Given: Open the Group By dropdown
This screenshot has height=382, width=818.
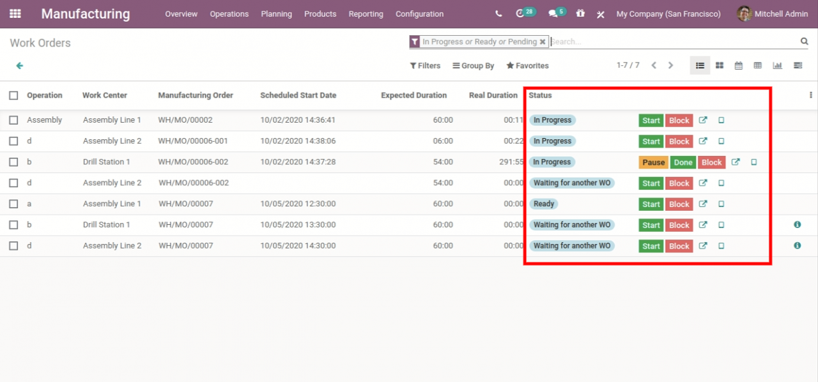Looking at the screenshot, I should point(473,65).
